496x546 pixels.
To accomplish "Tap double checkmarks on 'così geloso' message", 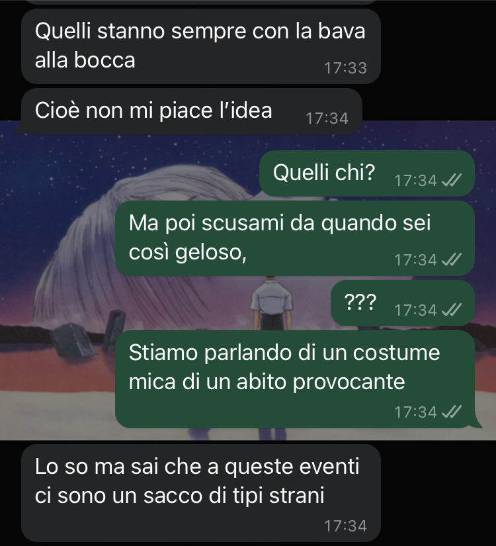I will pyautogui.click(x=452, y=260).
